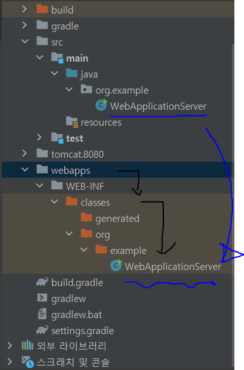
Task: Select the example folder label
Action: (128, 251)
